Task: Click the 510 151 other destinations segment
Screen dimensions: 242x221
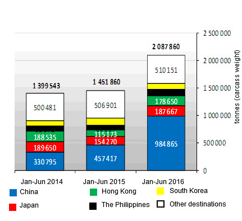Action: [x=166, y=69]
